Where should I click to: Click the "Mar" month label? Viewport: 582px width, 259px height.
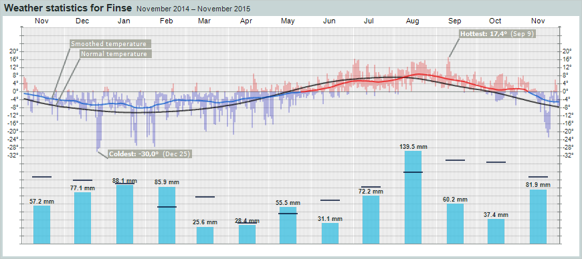[205, 21]
